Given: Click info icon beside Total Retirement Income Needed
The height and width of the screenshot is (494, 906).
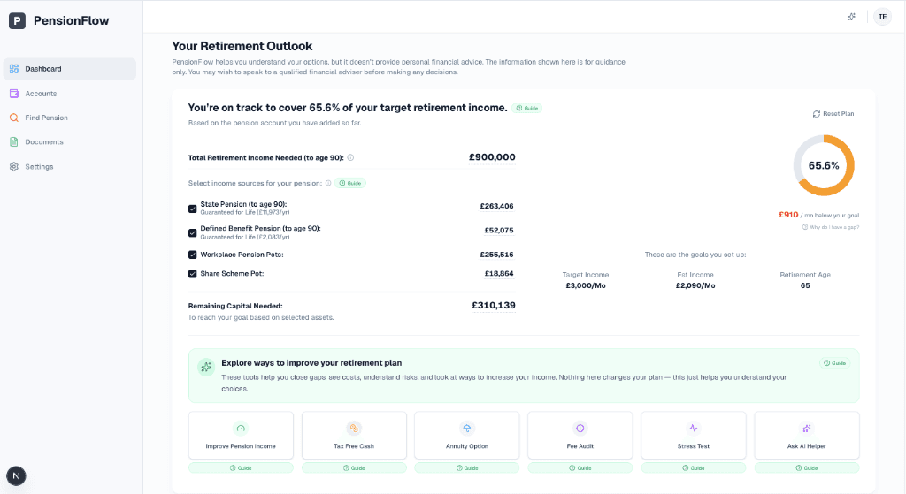Looking at the screenshot, I should (350, 157).
